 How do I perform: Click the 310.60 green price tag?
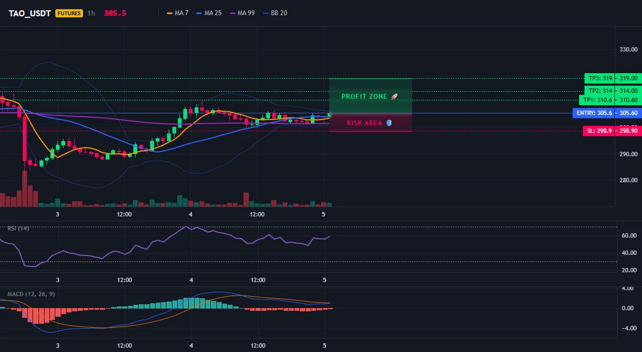[628, 100]
